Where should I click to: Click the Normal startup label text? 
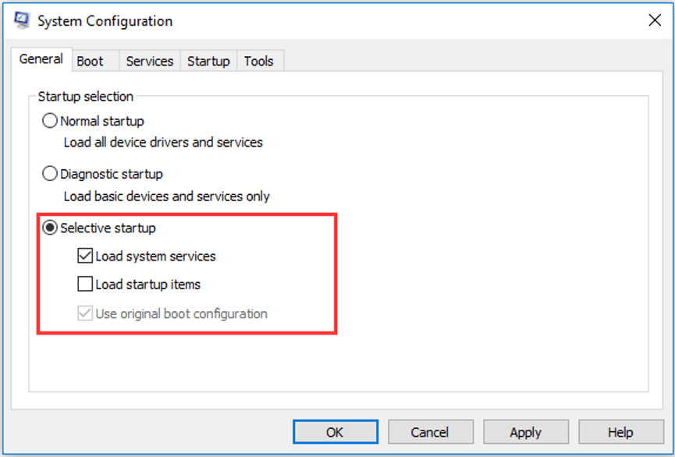click(102, 122)
